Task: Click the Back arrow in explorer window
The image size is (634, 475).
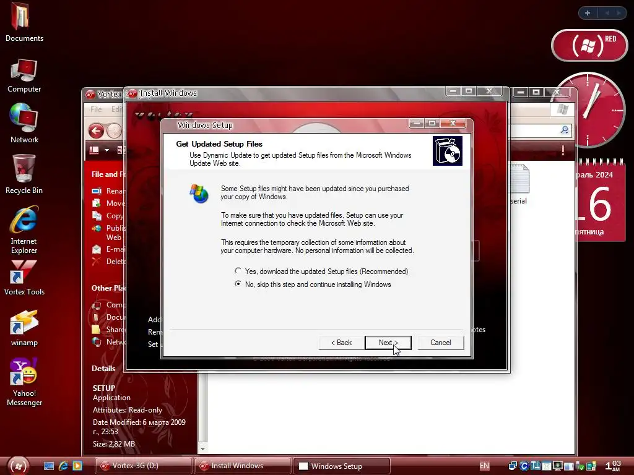Action: point(96,131)
